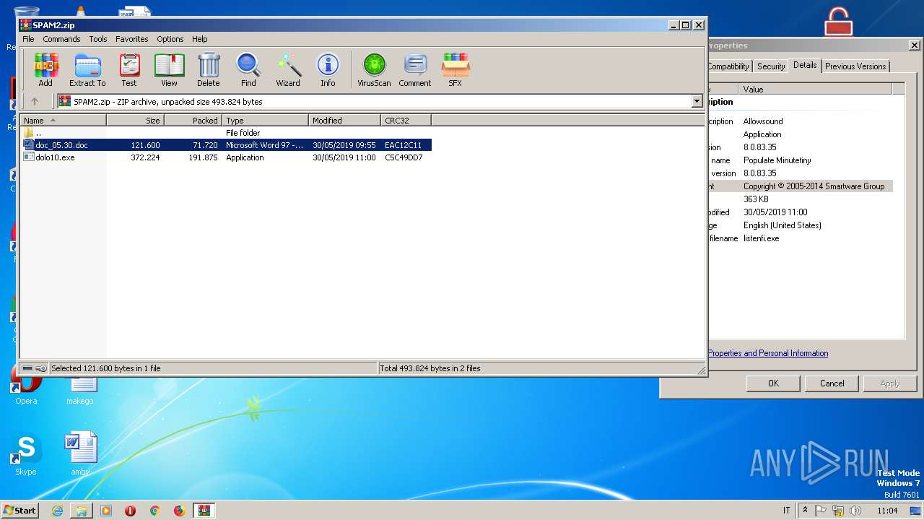
Task: Open the Find magnifier tool
Action: (248, 70)
